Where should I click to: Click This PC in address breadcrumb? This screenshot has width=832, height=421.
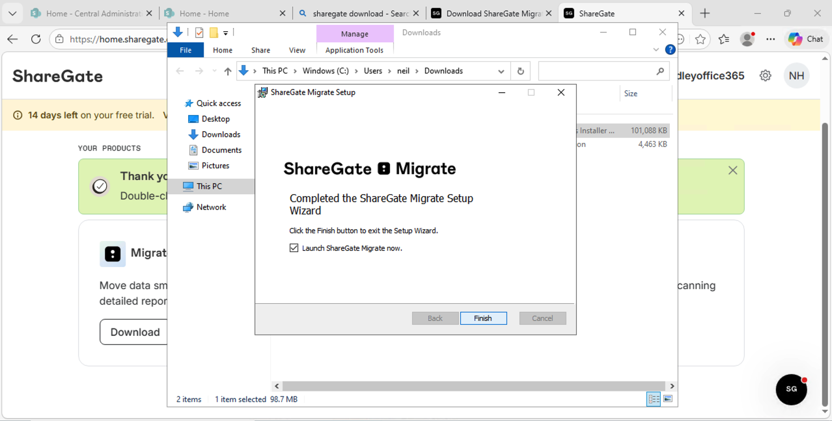(273, 71)
